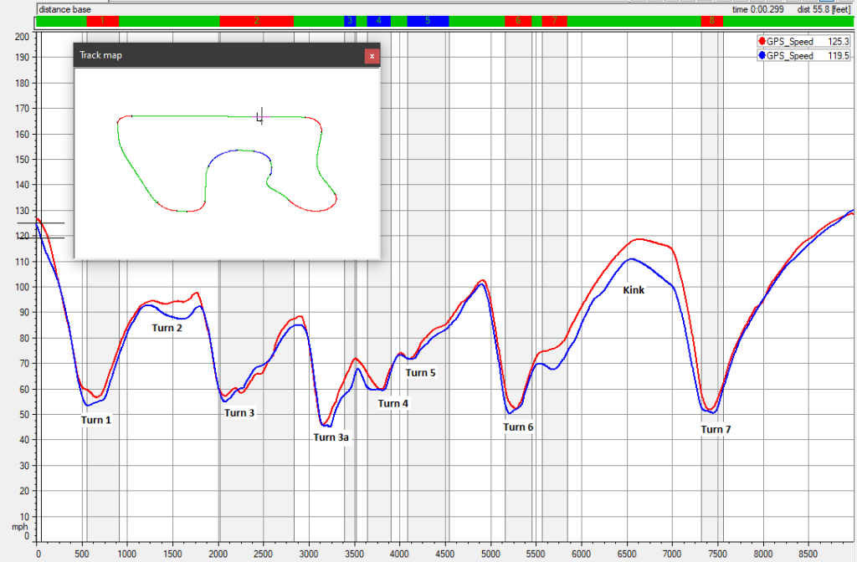Click red segment 7 in sector bar

[554, 21]
